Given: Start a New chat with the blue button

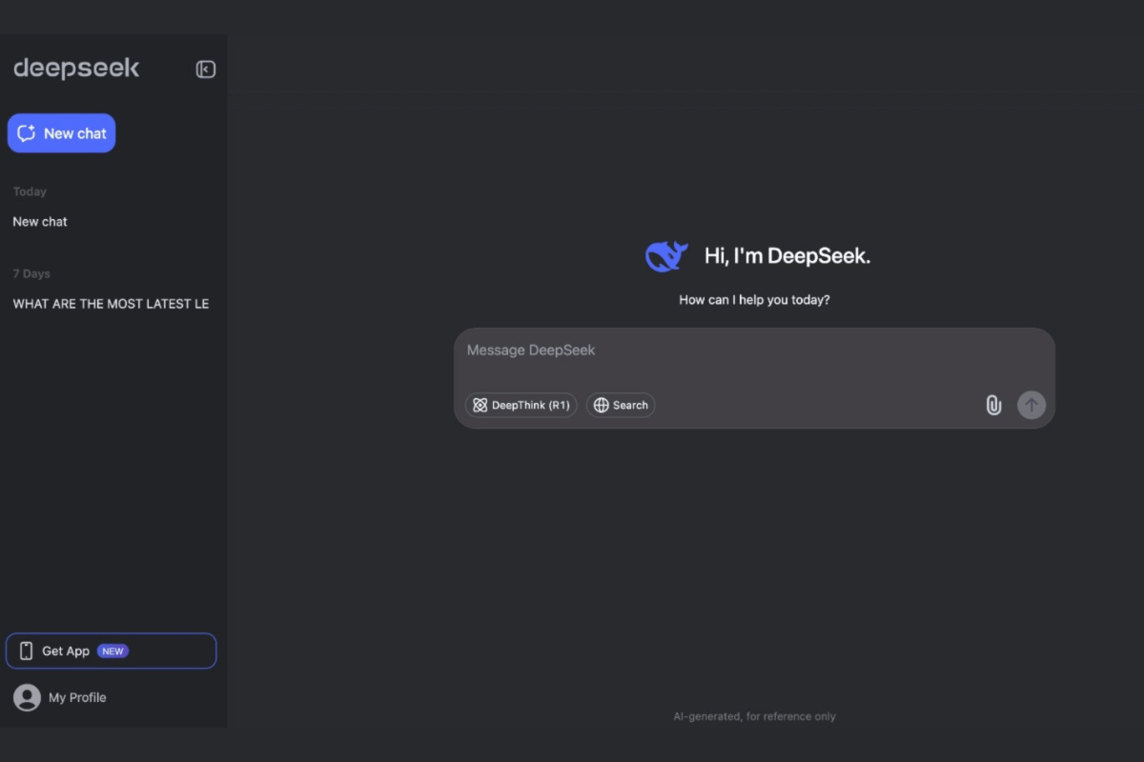Looking at the screenshot, I should (x=62, y=133).
